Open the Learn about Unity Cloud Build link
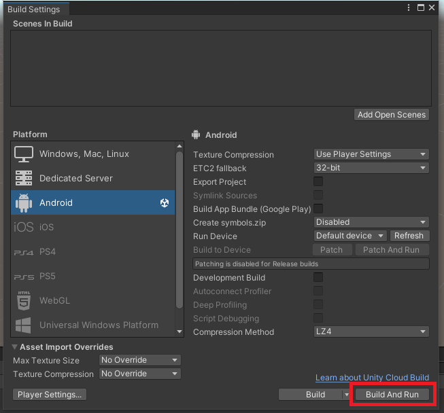 (x=372, y=378)
